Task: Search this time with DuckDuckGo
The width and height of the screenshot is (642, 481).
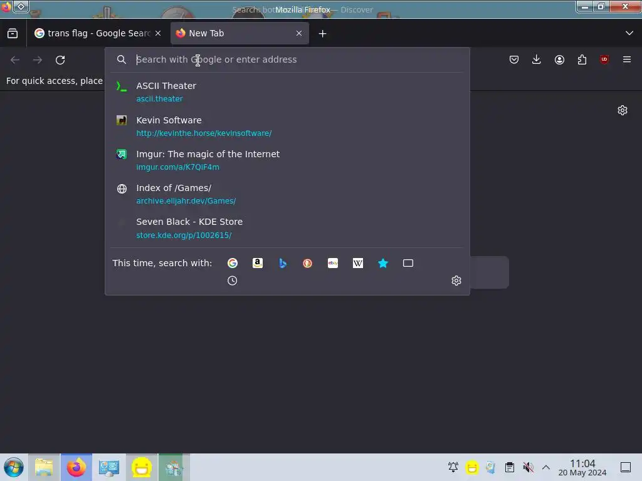Action: 307,263
